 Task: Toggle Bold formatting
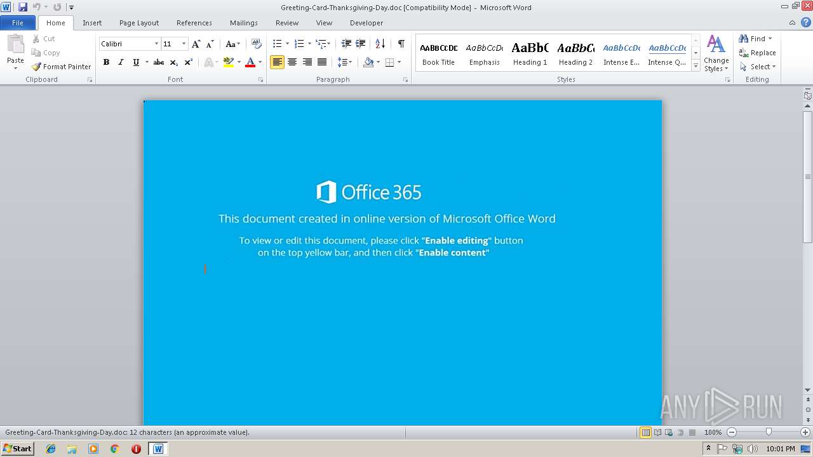(x=106, y=62)
